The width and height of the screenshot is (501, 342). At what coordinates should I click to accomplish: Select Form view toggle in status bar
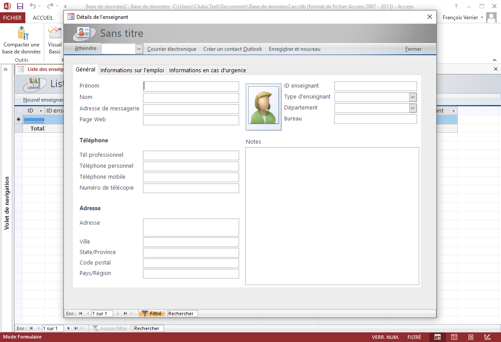coord(438,337)
